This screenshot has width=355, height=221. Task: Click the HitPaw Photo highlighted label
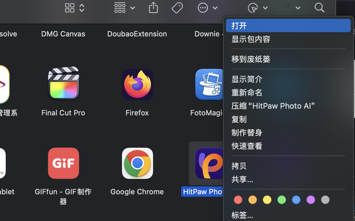coord(202,192)
